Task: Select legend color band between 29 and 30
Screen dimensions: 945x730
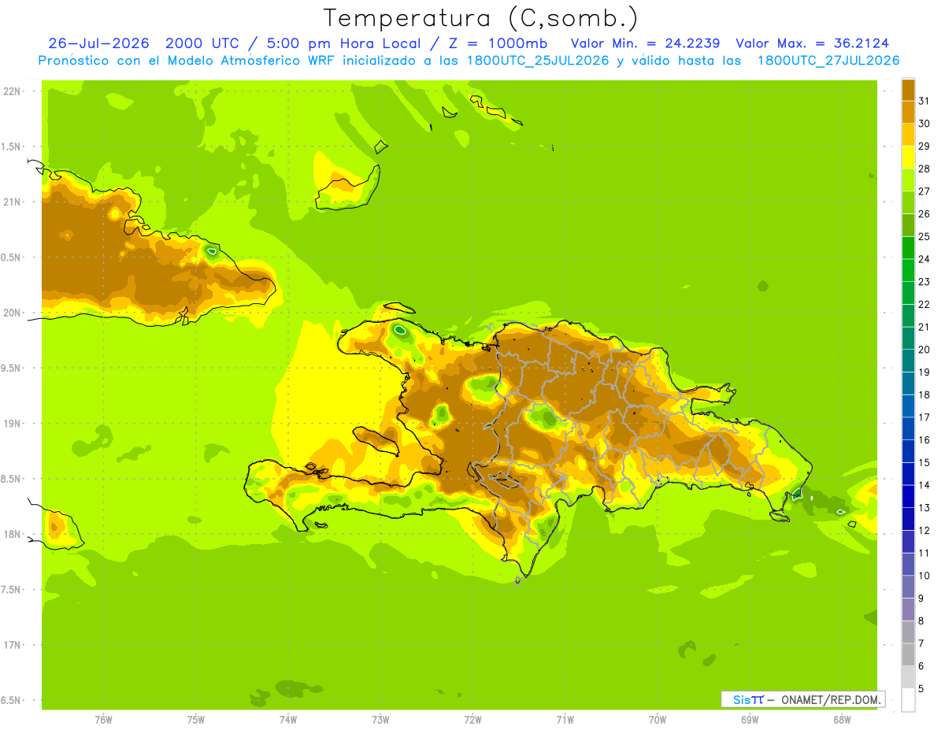Action: coord(908,135)
